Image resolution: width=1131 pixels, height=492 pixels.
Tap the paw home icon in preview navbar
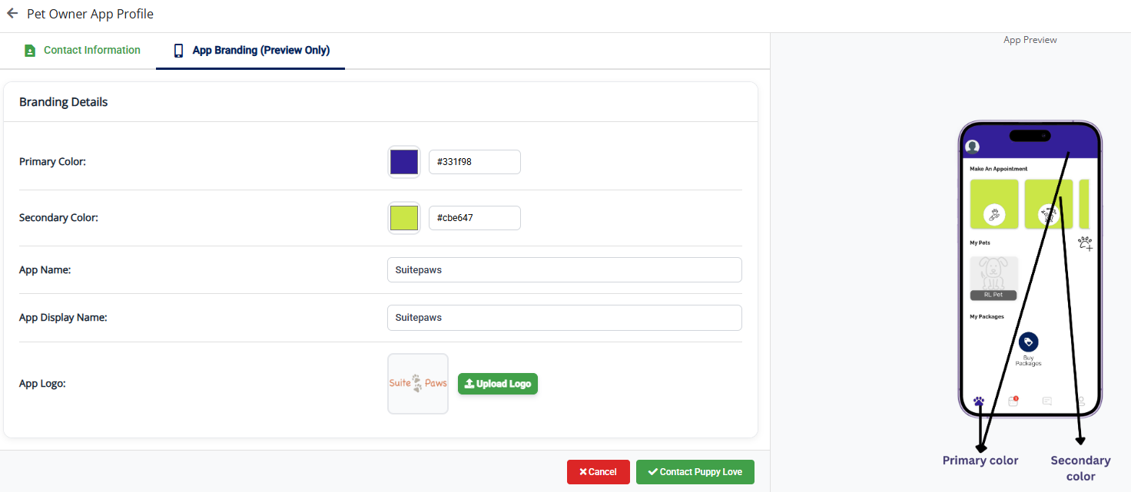coord(978,401)
